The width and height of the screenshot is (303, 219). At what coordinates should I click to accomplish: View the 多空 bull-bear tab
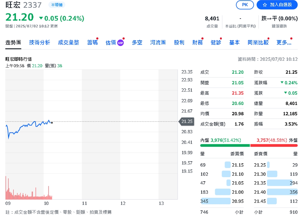coord(137,42)
